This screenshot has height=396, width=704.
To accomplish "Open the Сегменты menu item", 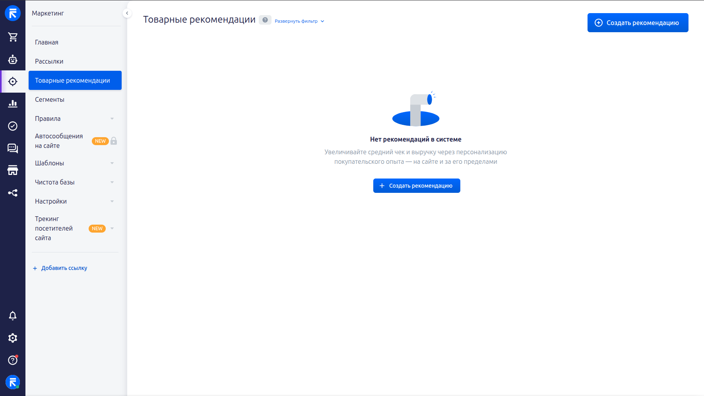I will [50, 99].
